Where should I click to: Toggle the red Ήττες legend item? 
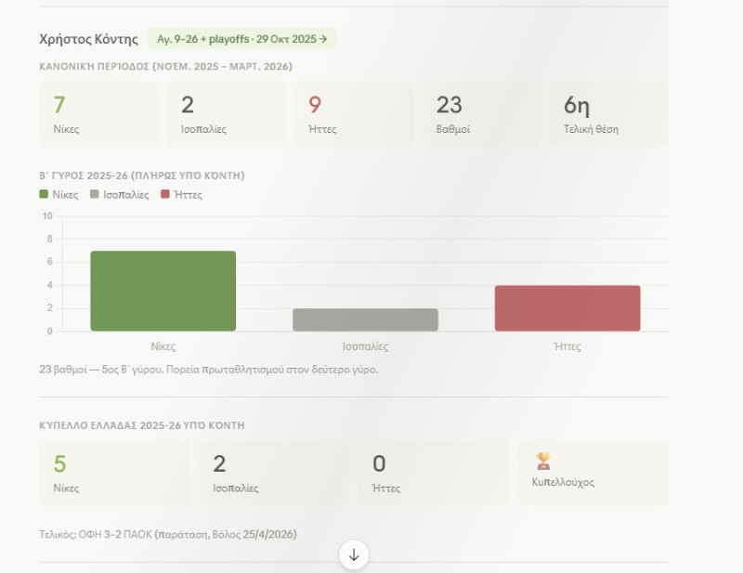[181, 195]
